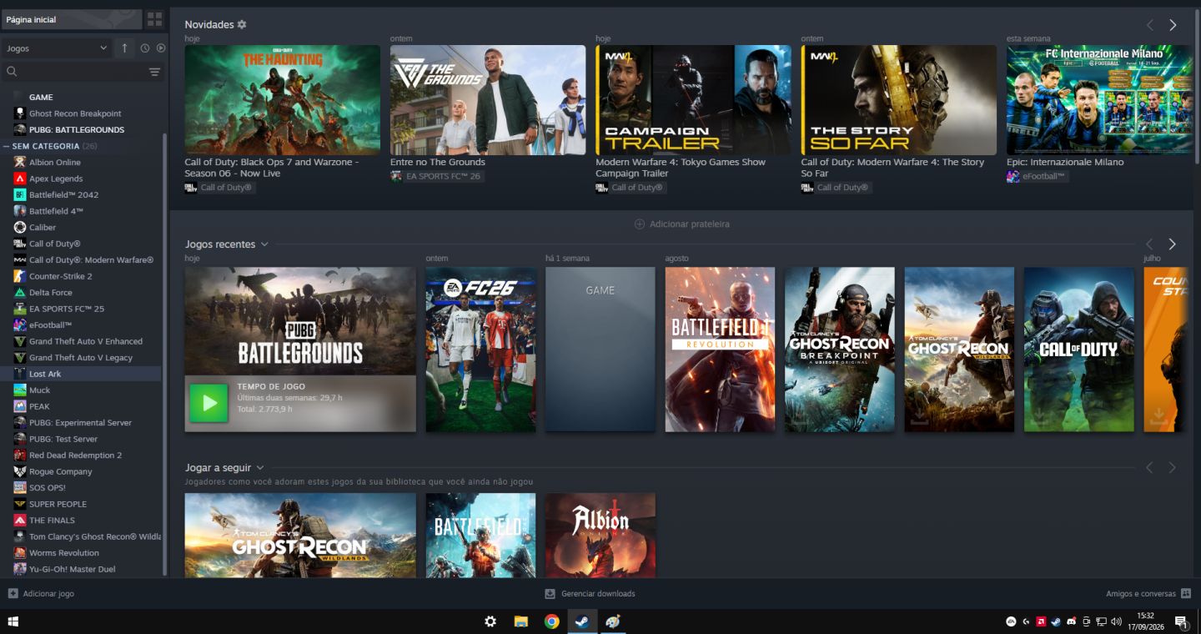The image size is (1201, 634).
Task: Open EA app tray icon
Action: click(1011, 621)
